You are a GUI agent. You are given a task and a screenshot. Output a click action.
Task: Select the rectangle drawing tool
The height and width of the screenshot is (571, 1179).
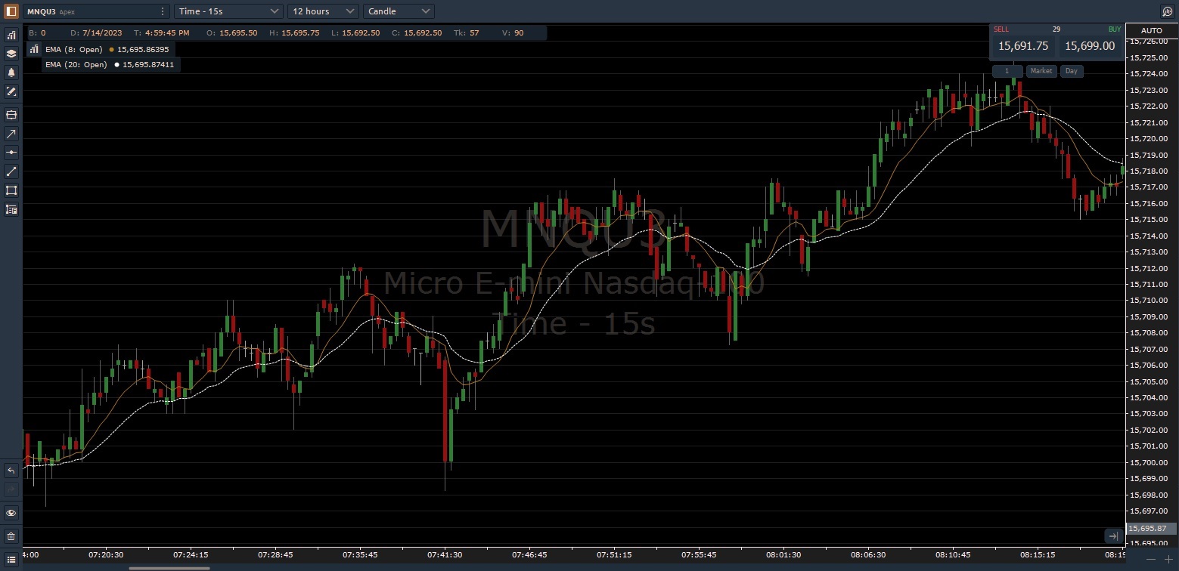click(x=11, y=190)
